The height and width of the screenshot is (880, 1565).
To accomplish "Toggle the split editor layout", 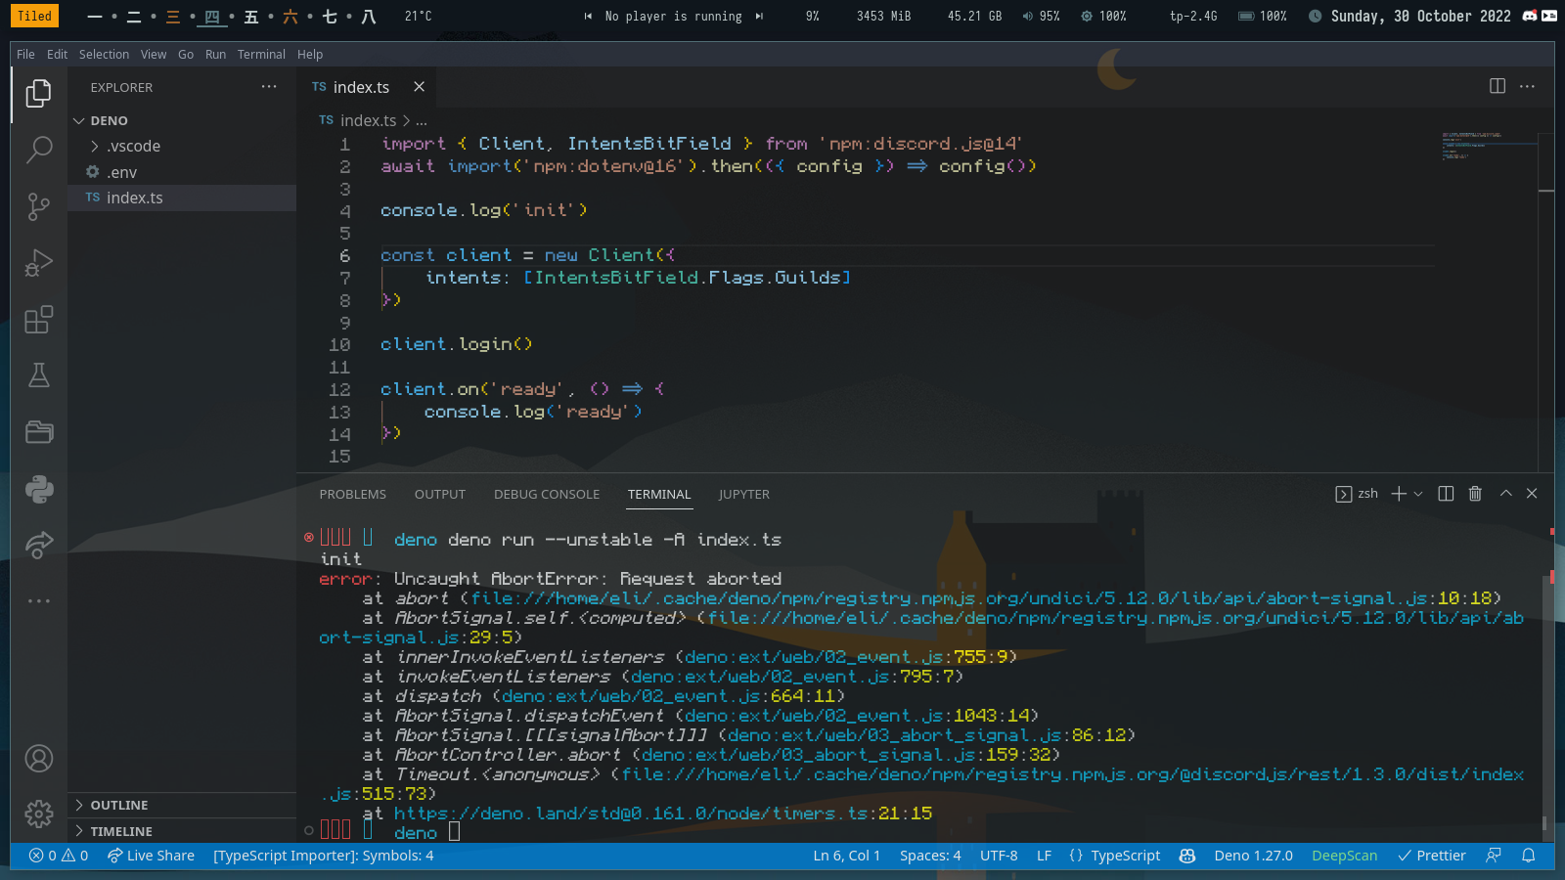I will tap(1498, 86).
